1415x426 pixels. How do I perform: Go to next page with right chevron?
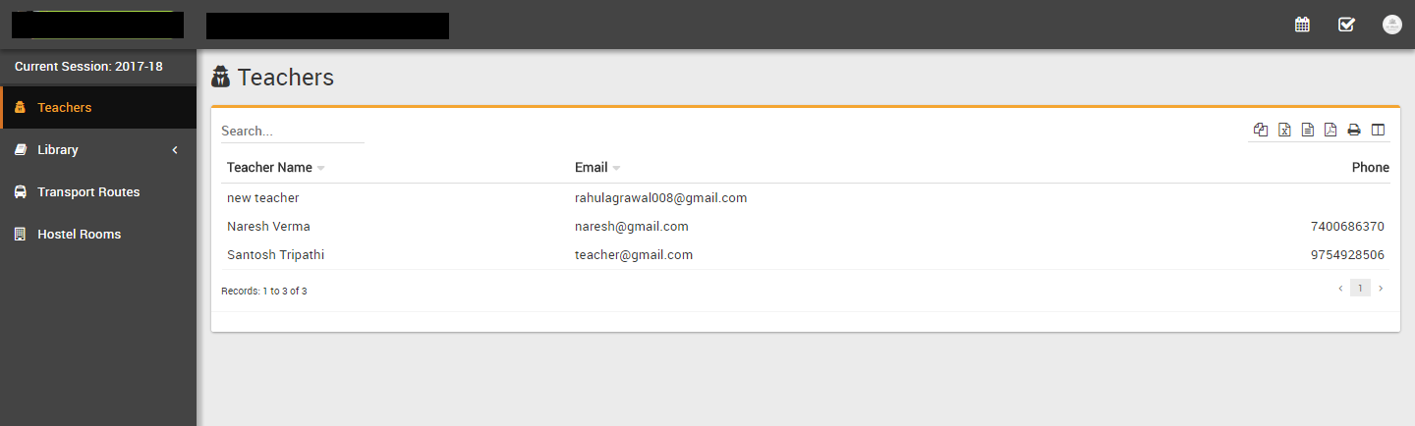tap(1381, 288)
